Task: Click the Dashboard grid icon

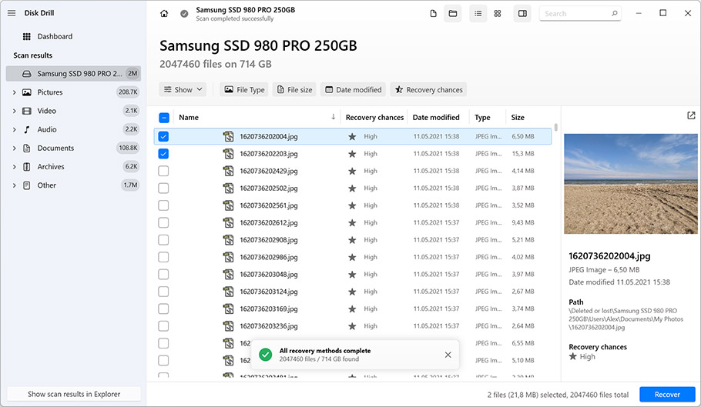Action: click(x=27, y=37)
